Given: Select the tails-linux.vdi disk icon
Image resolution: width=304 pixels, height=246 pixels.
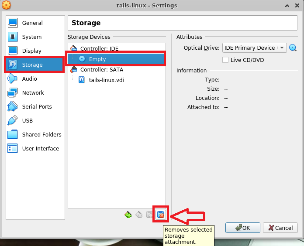Looking at the screenshot, I should [x=81, y=80].
